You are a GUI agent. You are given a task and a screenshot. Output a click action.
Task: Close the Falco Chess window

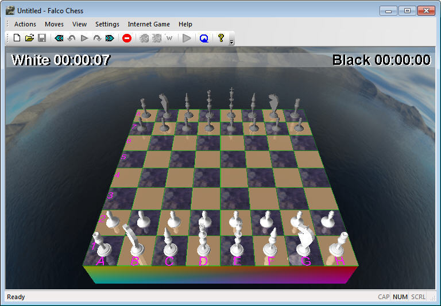[x=426, y=11]
